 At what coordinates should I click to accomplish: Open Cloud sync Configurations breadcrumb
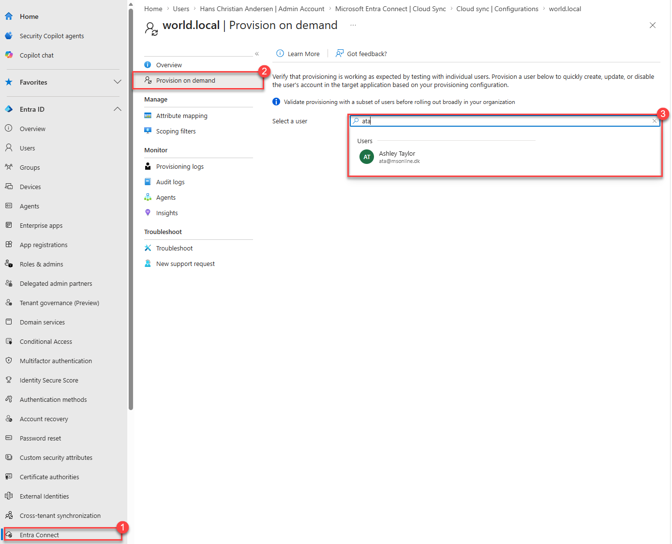[497, 9]
